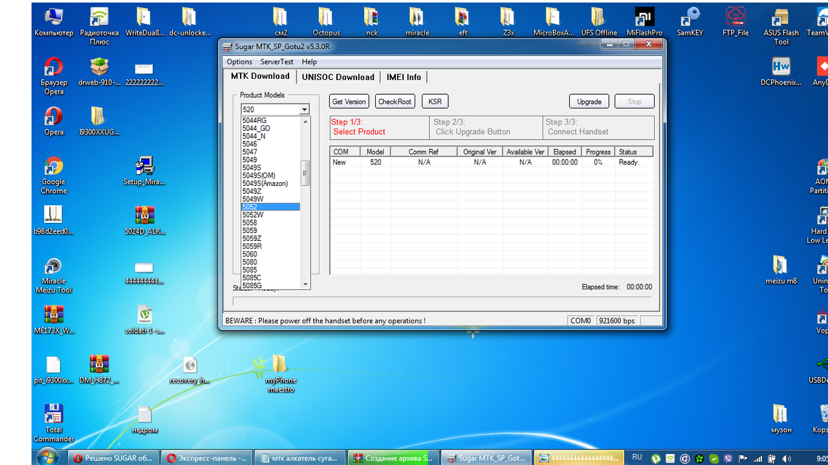The image size is (828, 465).
Task: Select the soldati-1 torrent file icon
Action: pyautogui.click(x=144, y=320)
